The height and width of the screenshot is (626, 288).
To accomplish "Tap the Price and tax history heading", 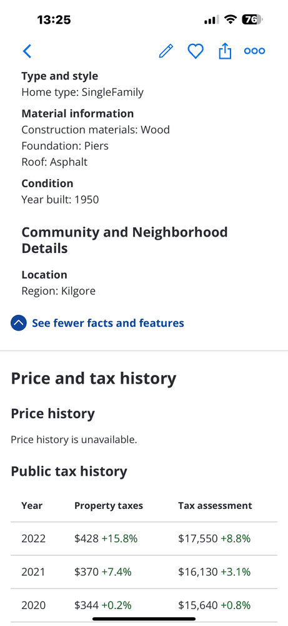I will (93, 379).
